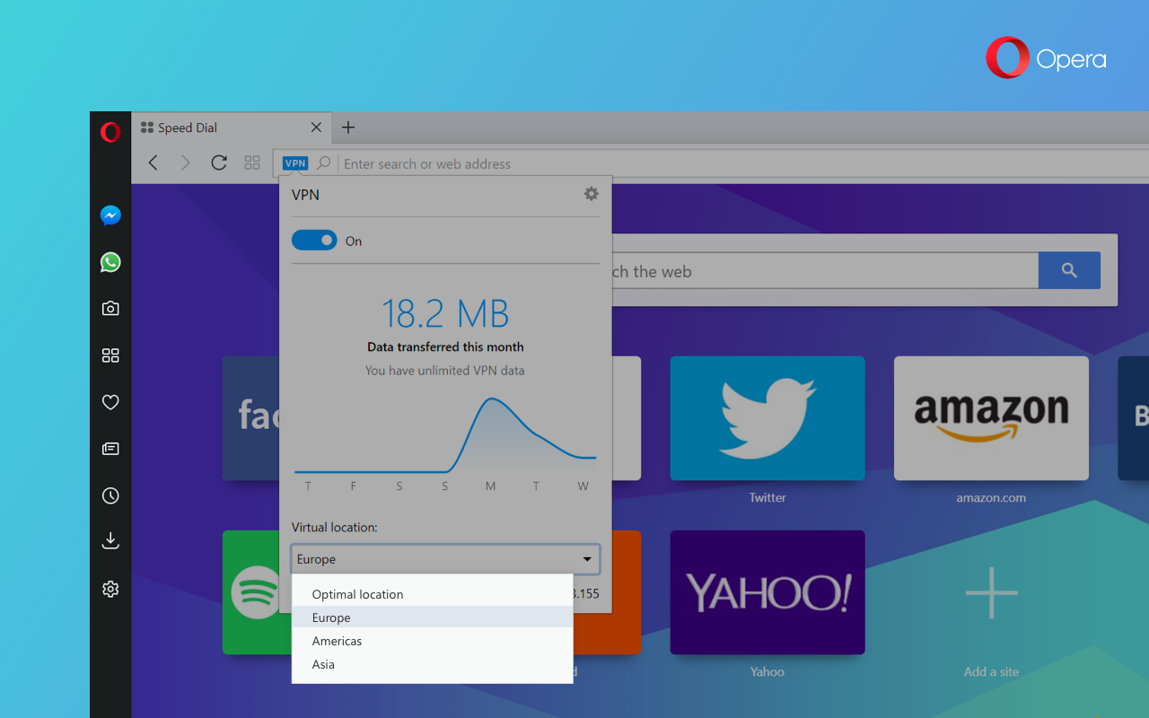This screenshot has height=718, width=1149.
Task: Take a snapshot using the camera sidebar icon
Action: coord(110,308)
